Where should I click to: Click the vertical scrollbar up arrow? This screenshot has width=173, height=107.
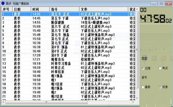coord(137,9)
